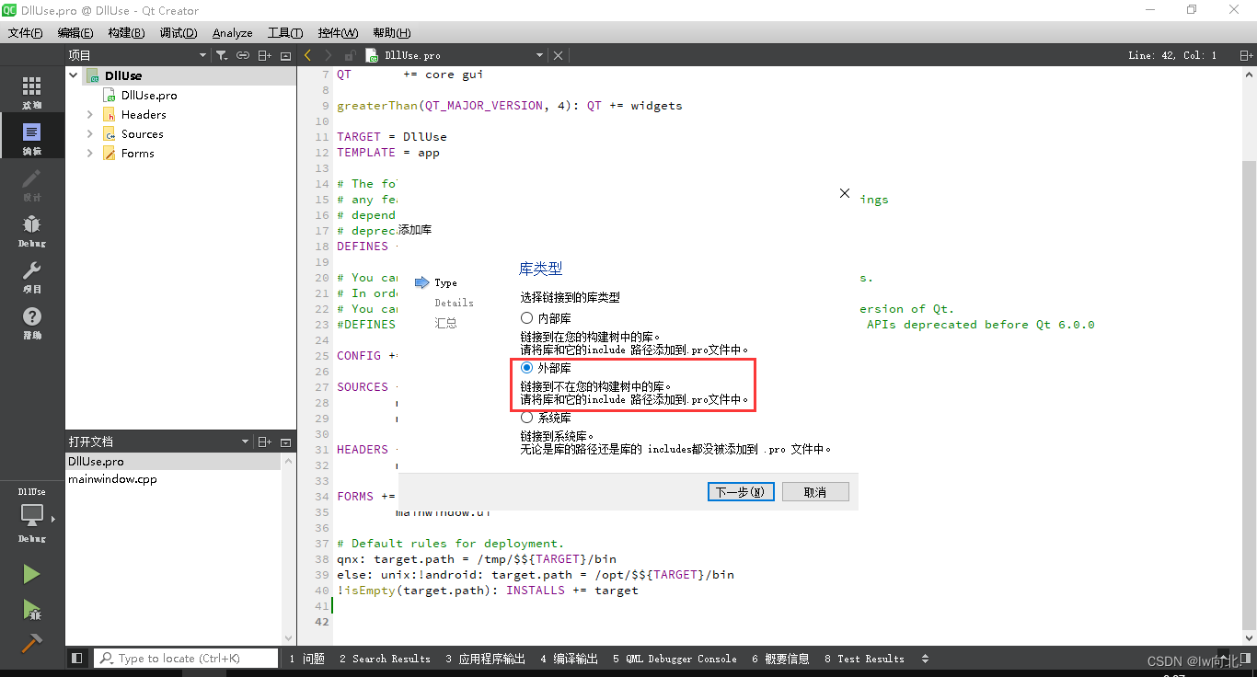This screenshot has width=1257, height=677.
Task: Select the System library (系统库) radio button
Action: coord(527,417)
